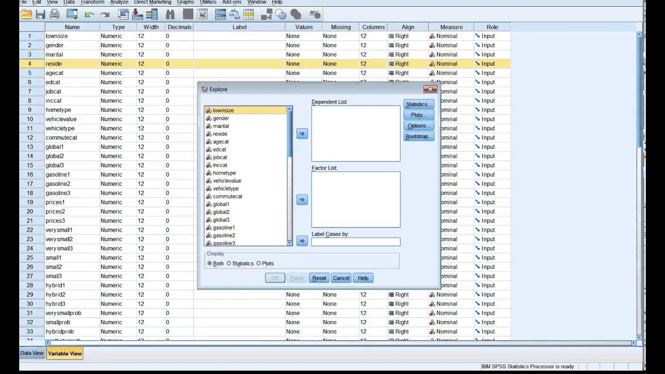Click the Save floppy disk icon
Screen dimensions: 665x374
[40, 15]
